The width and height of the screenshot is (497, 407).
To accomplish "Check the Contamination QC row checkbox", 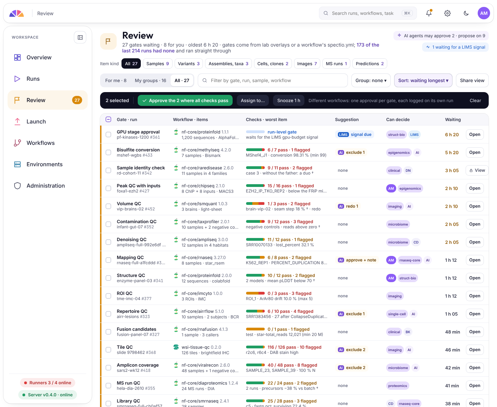I will (x=108, y=224).
